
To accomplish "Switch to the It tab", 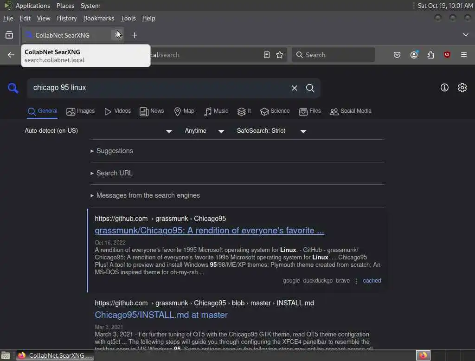I will pyautogui.click(x=244, y=111).
